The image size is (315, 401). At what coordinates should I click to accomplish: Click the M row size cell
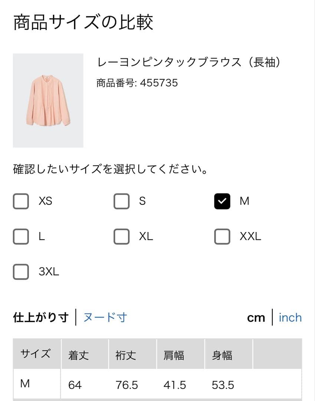pyautogui.click(x=25, y=384)
